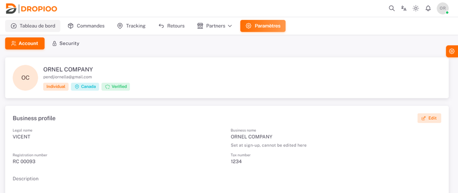Click the Business profile heading

click(x=34, y=118)
